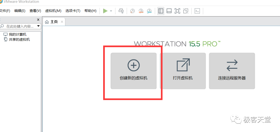Click the green Power On play icon

105,11
